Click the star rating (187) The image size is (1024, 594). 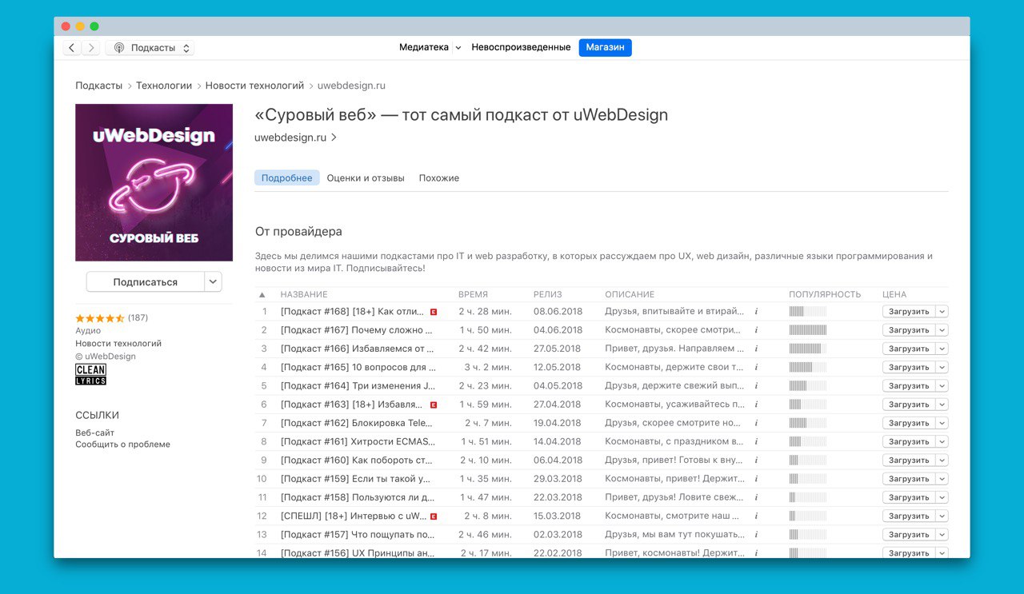coord(112,318)
